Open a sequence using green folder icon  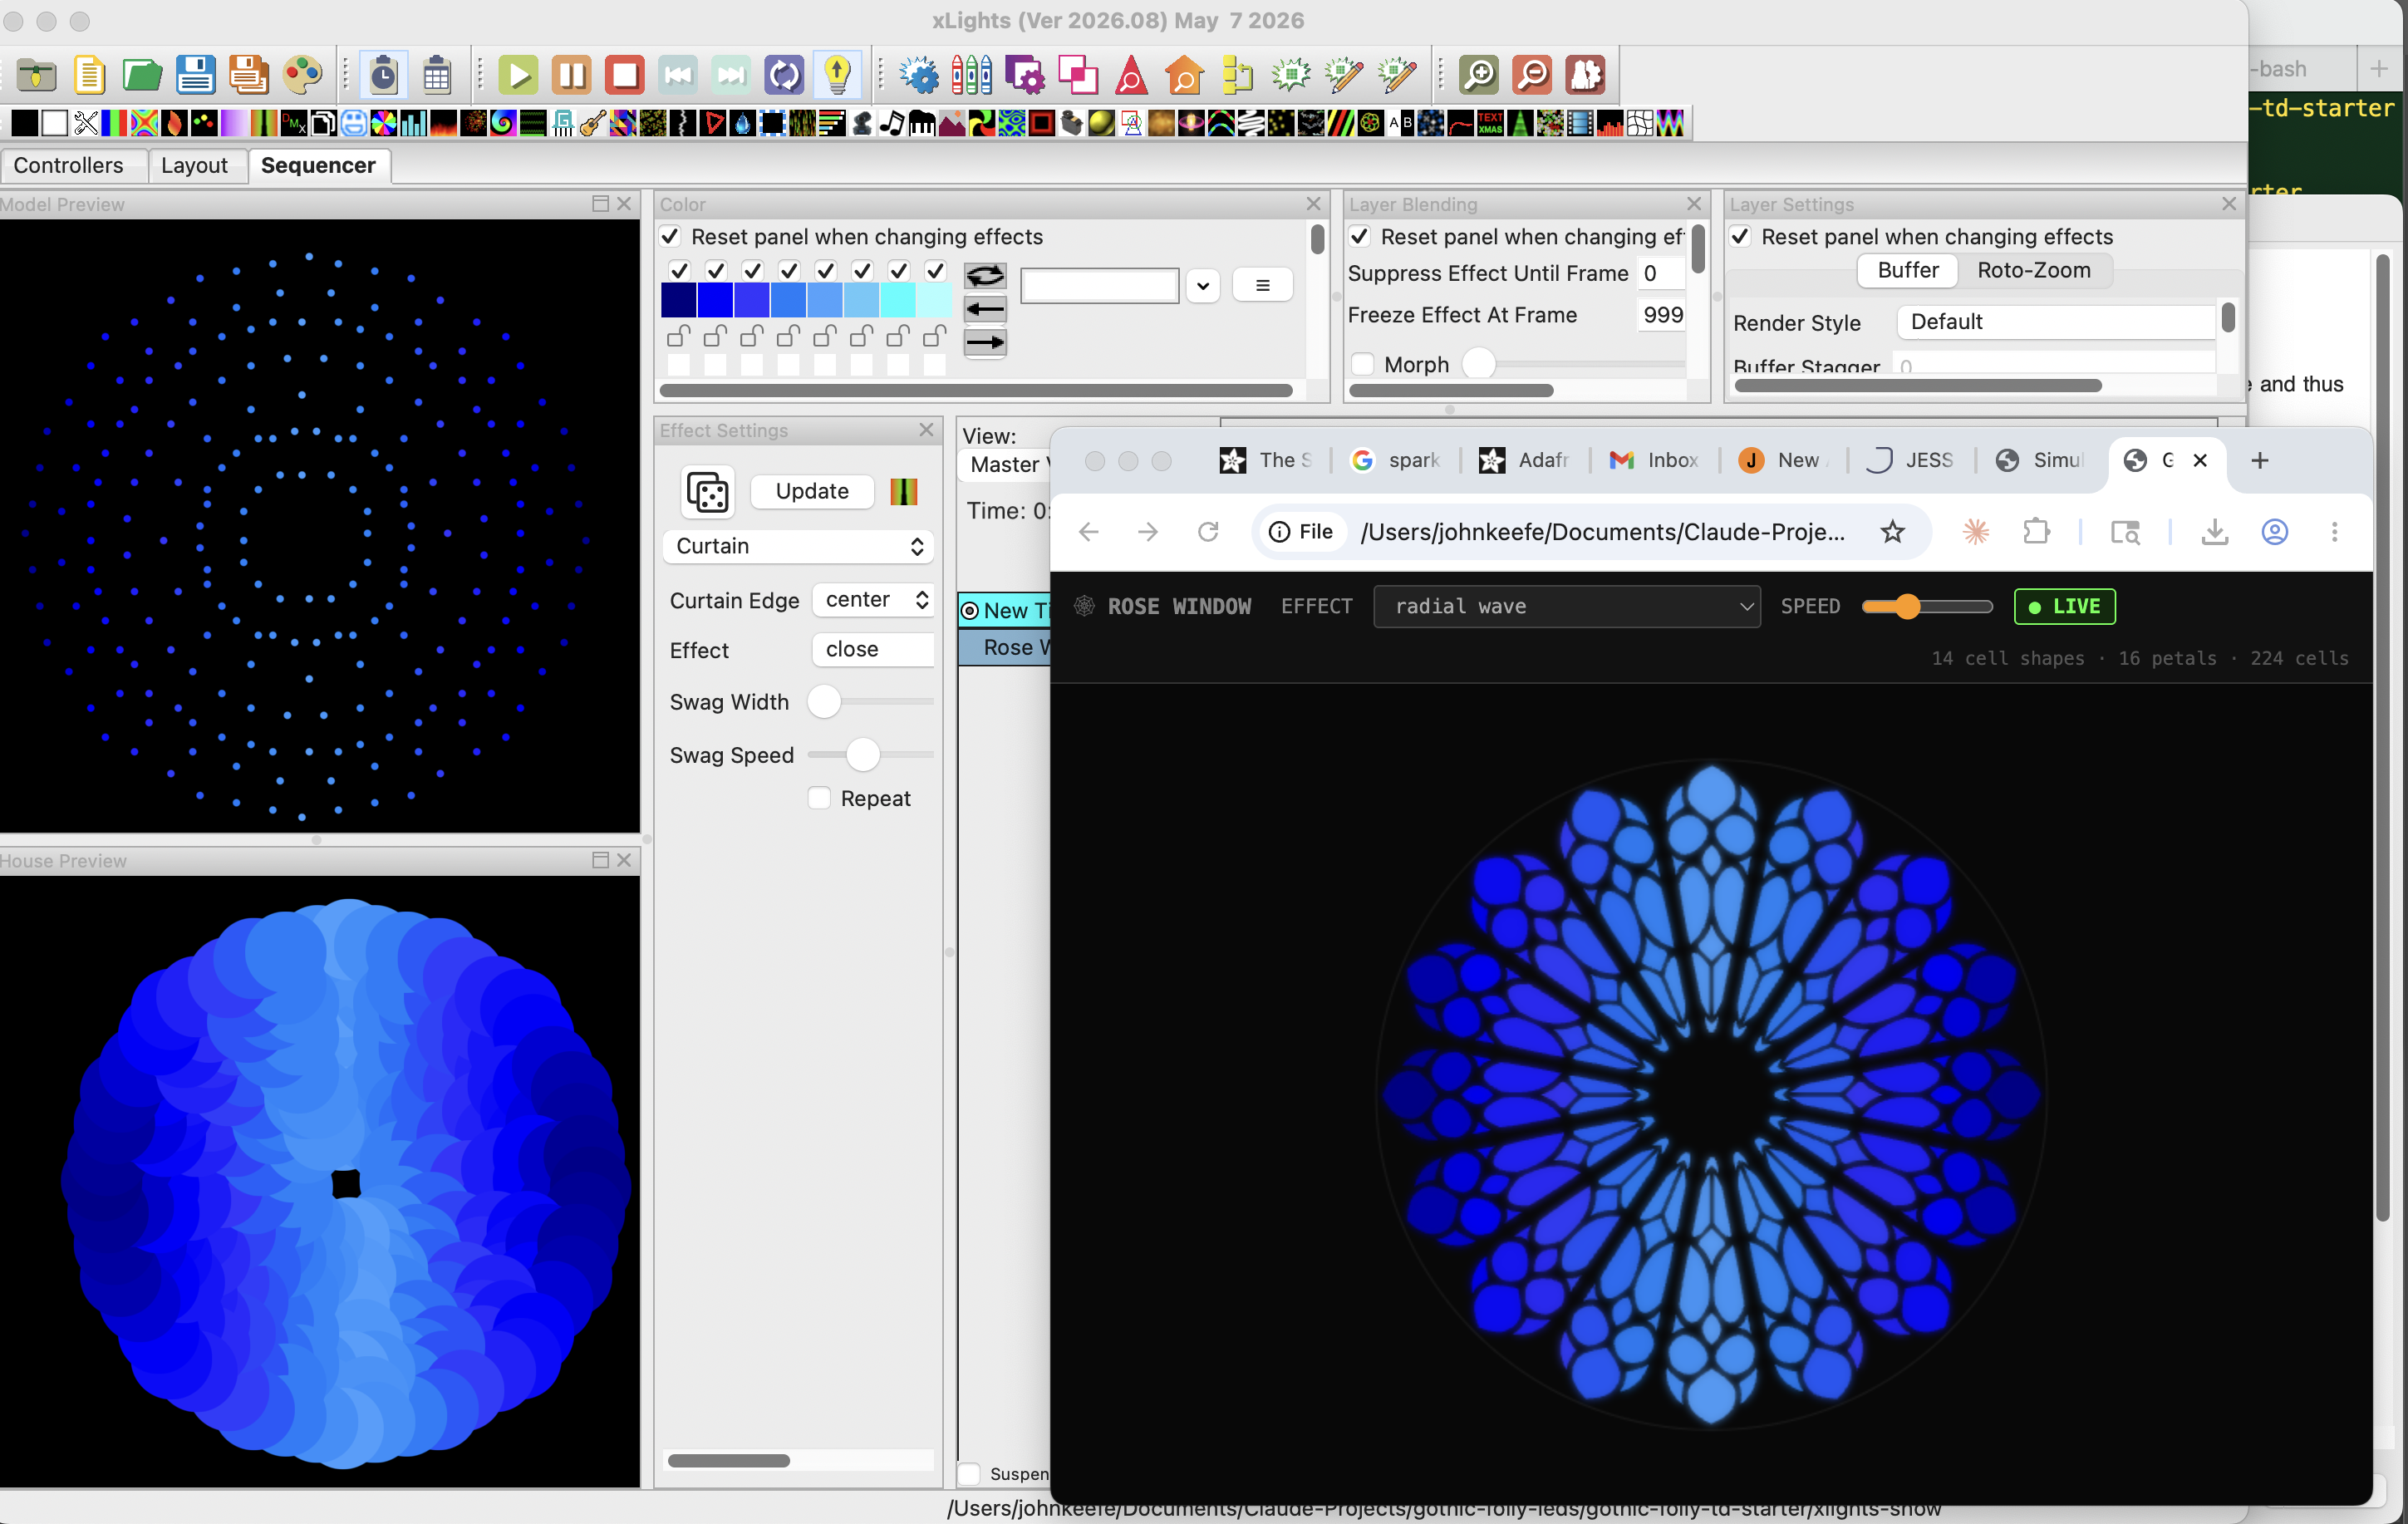coord(142,75)
